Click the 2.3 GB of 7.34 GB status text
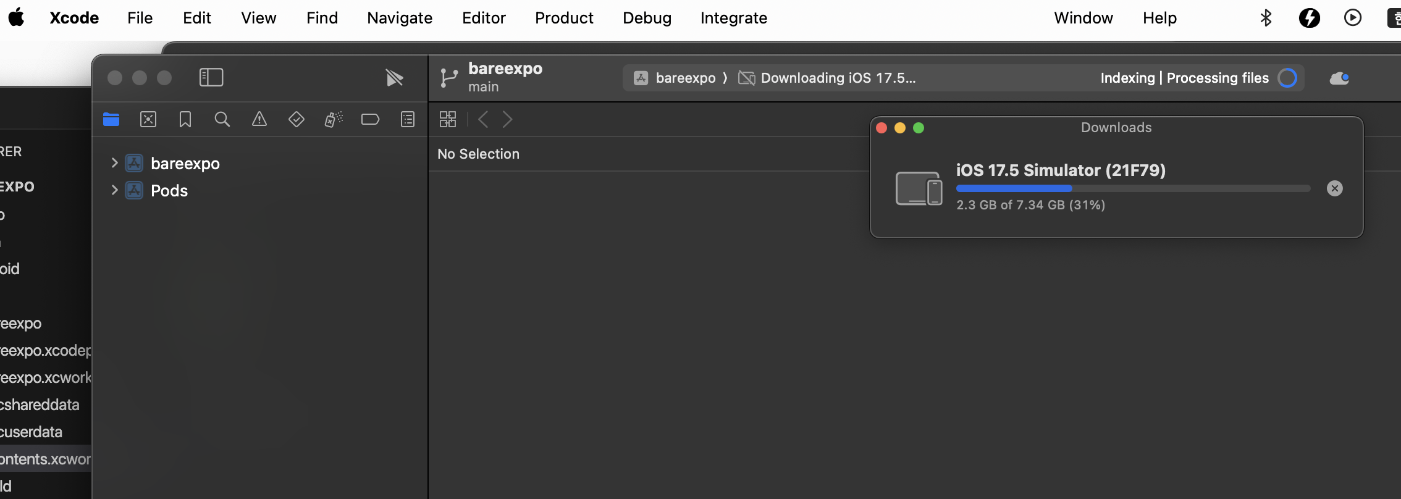 click(1030, 204)
